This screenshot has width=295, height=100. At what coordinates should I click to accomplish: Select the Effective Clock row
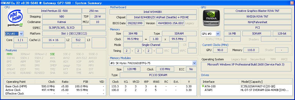click(x=55, y=93)
